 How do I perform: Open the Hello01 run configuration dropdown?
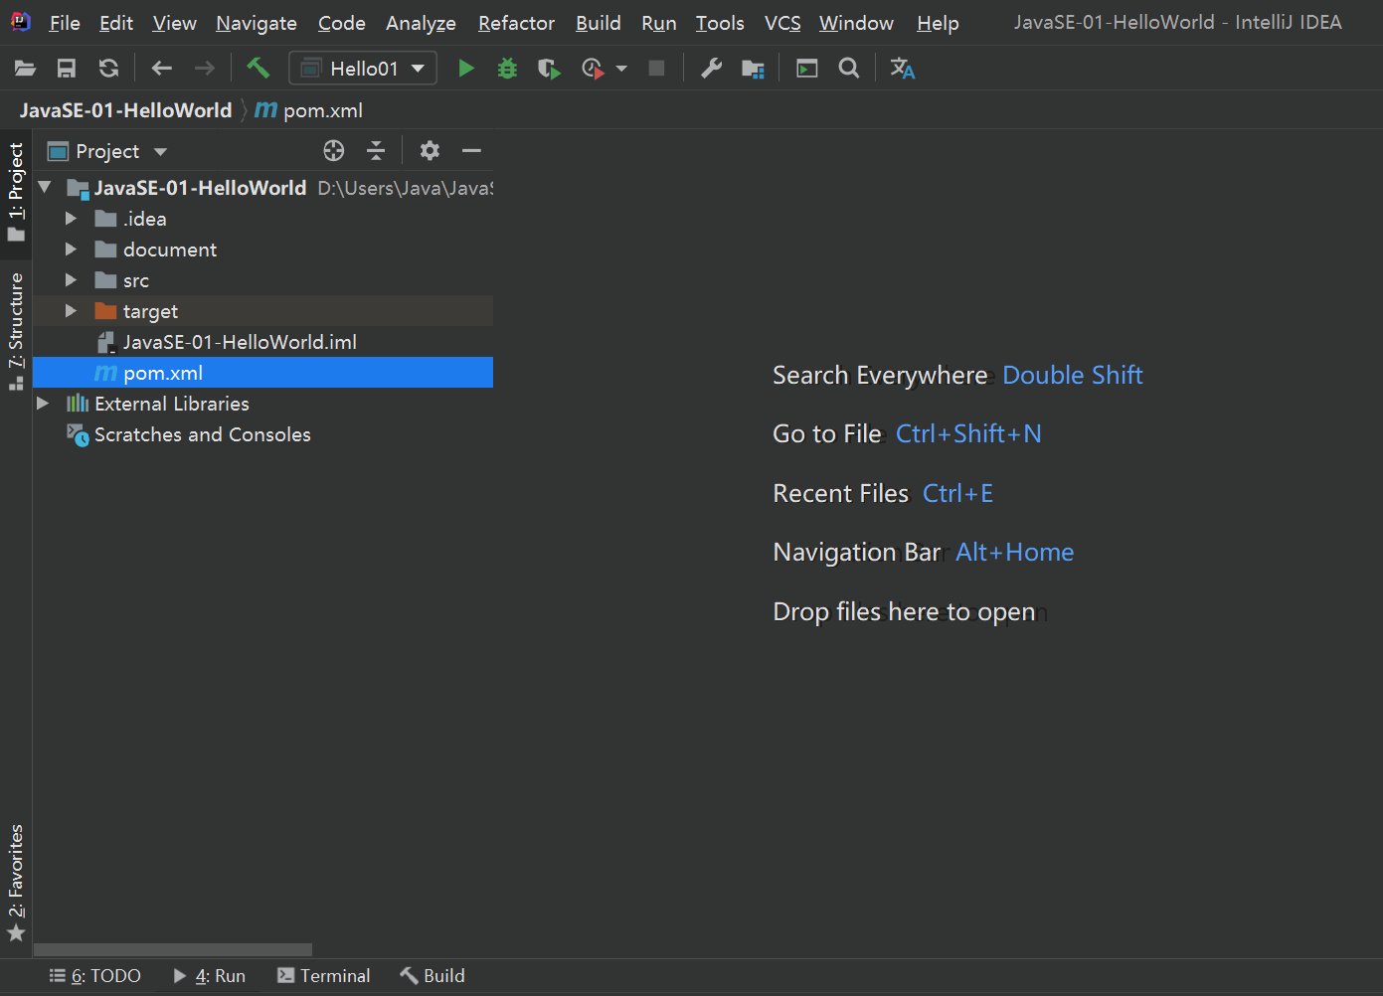coord(363,69)
